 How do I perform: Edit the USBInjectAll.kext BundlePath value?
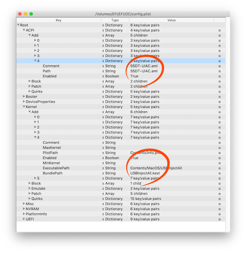click(145, 173)
